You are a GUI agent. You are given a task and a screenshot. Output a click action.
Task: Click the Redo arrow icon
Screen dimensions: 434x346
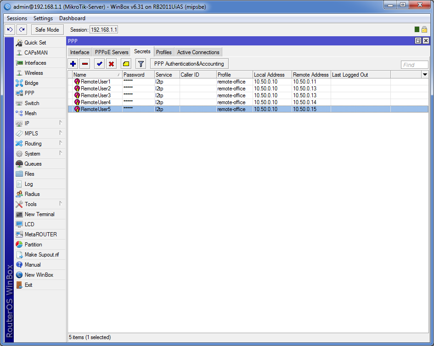point(22,29)
